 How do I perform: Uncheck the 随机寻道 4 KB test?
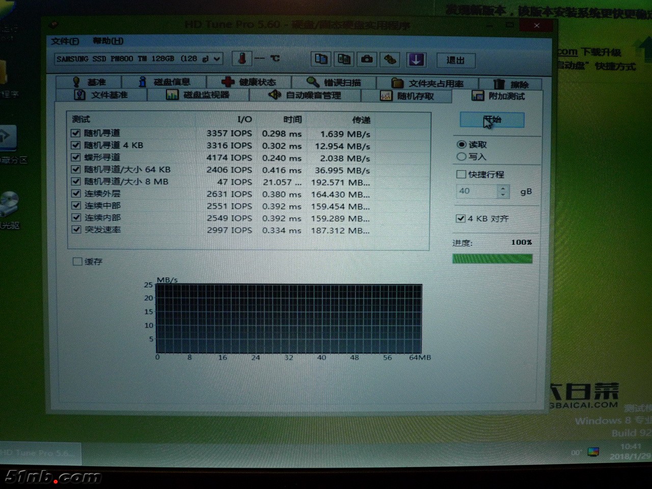(x=76, y=145)
